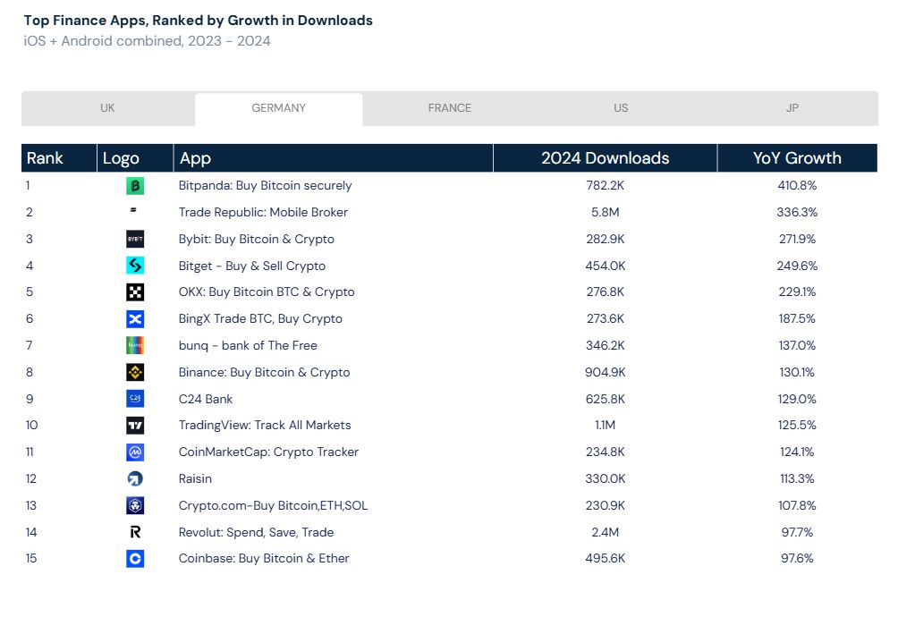Click Revolut's 2.4M downloads value
Image resolution: width=915 pixels, height=617 pixels.
click(x=606, y=532)
